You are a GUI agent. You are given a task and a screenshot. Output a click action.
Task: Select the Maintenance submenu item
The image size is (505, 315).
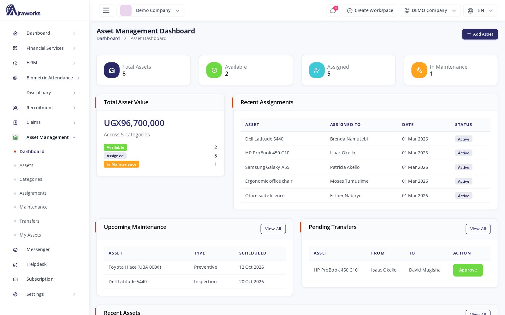click(x=33, y=207)
